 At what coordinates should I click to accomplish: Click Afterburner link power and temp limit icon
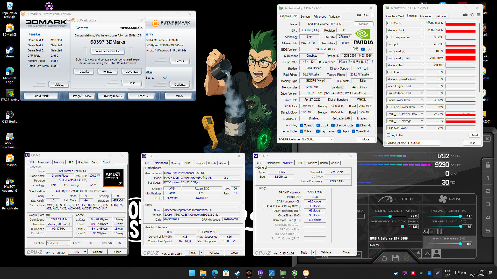[x=426, y=232]
